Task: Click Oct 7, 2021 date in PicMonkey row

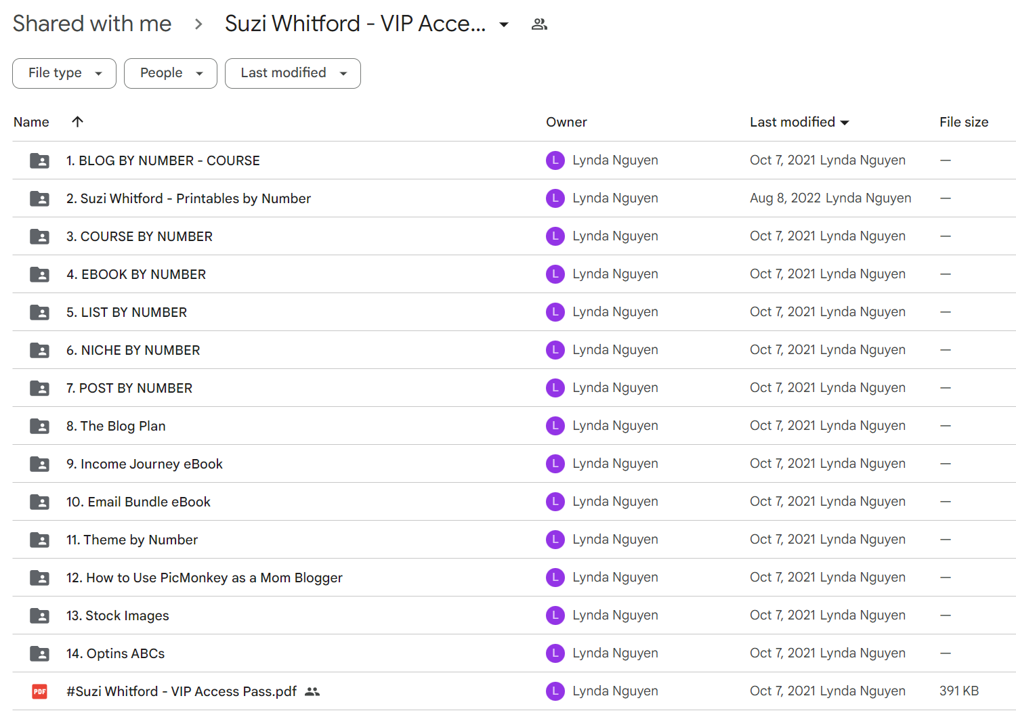Action: (x=828, y=578)
